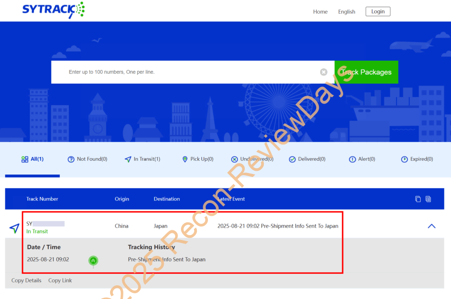This screenshot has width=451, height=299.
Task: Go to the Home link
Action: coord(320,12)
